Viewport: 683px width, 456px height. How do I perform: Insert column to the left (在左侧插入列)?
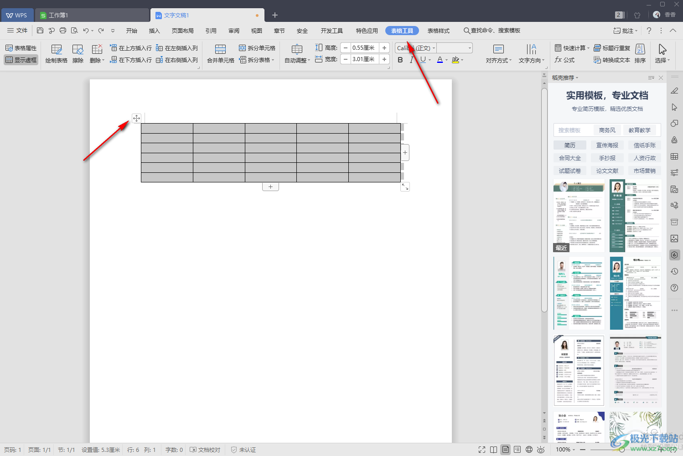click(177, 48)
